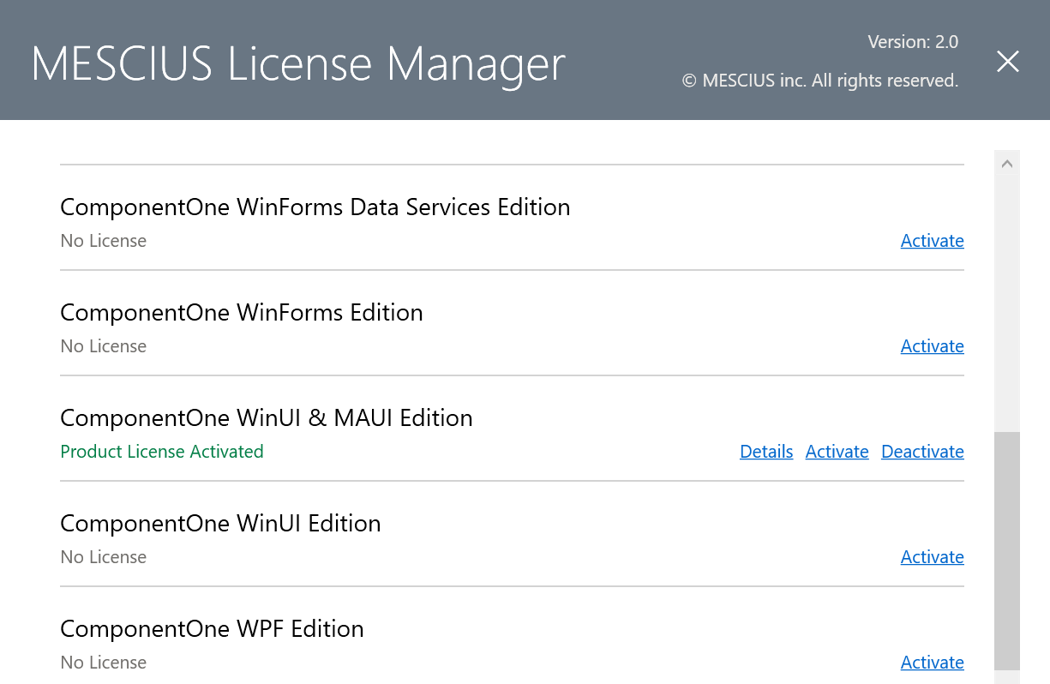Image resolution: width=1050 pixels, height=684 pixels.
Task: Select the ComponentOne WinForms Data Services Edition title
Action: [315, 207]
